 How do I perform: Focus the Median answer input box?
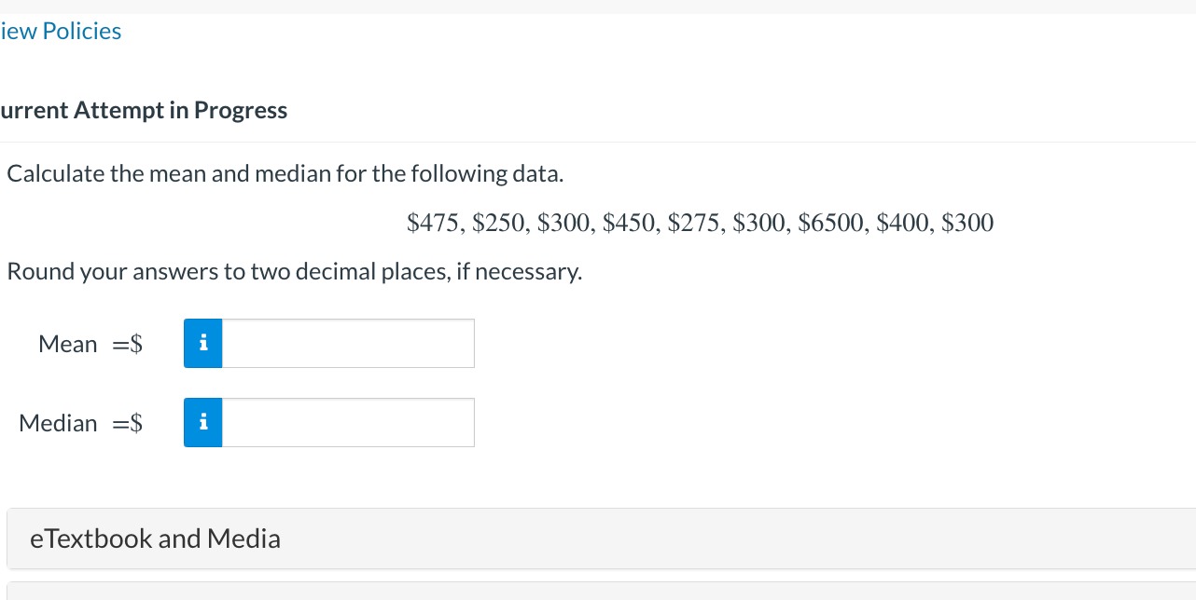(x=348, y=423)
